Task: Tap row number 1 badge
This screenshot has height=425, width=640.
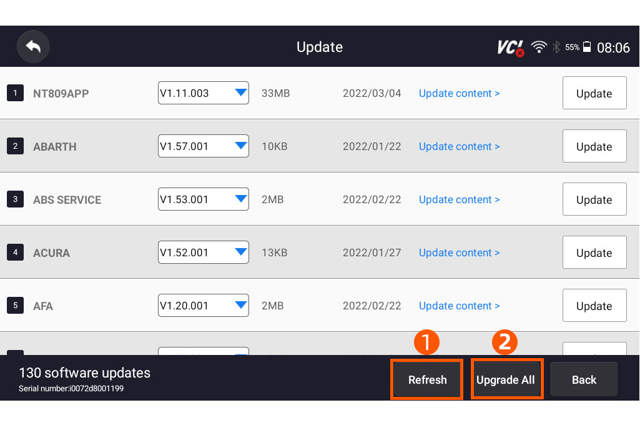Action: 15,92
